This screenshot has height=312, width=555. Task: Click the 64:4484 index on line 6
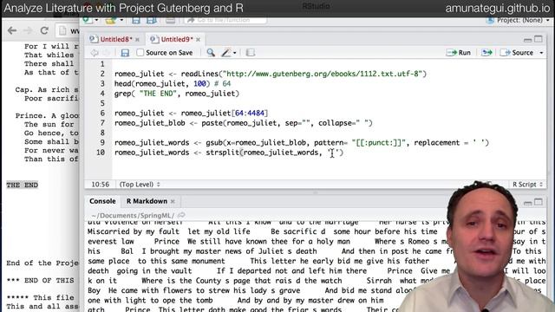(x=250, y=114)
